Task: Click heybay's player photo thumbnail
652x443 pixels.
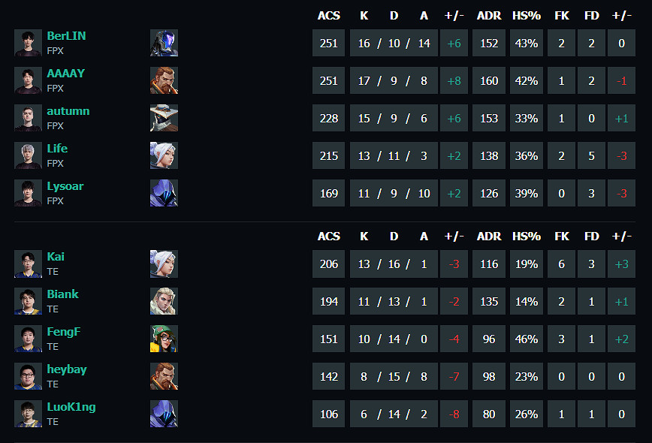Action: pos(28,376)
